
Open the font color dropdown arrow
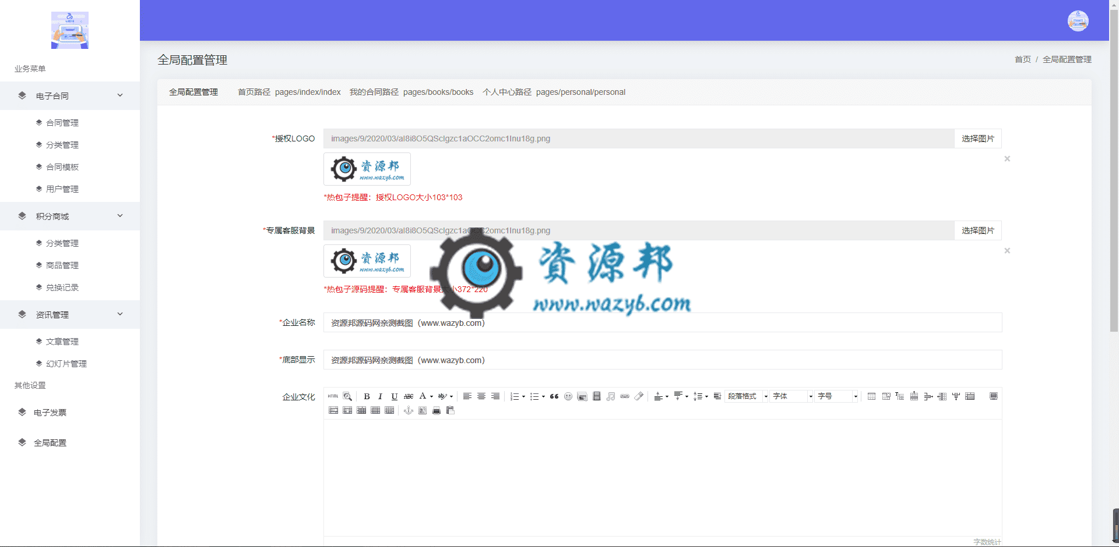pyautogui.click(x=431, y=397)
